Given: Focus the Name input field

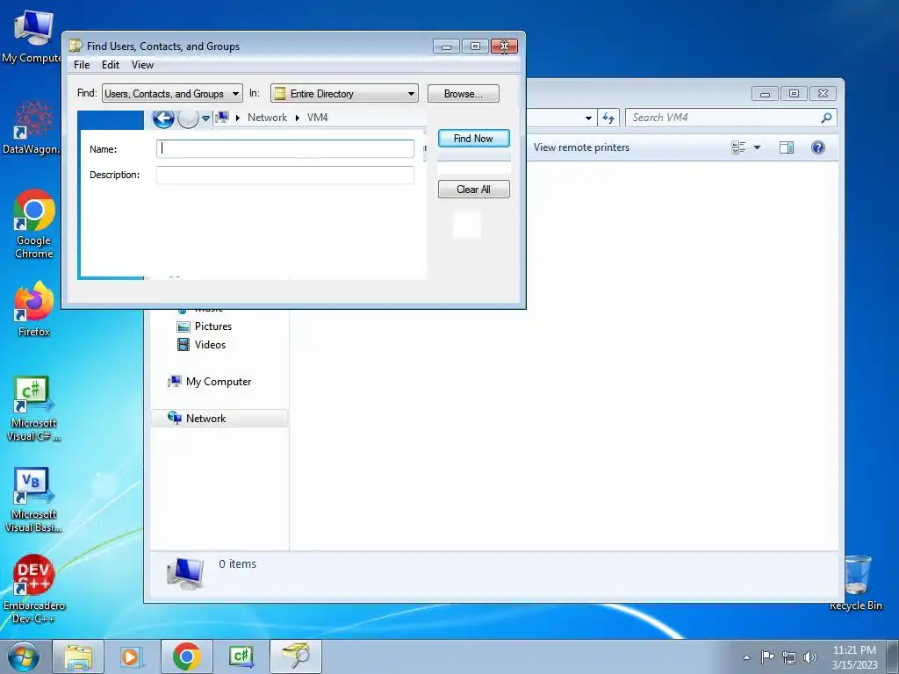Looking at the screenshot, I should click(x=285, y=148).
